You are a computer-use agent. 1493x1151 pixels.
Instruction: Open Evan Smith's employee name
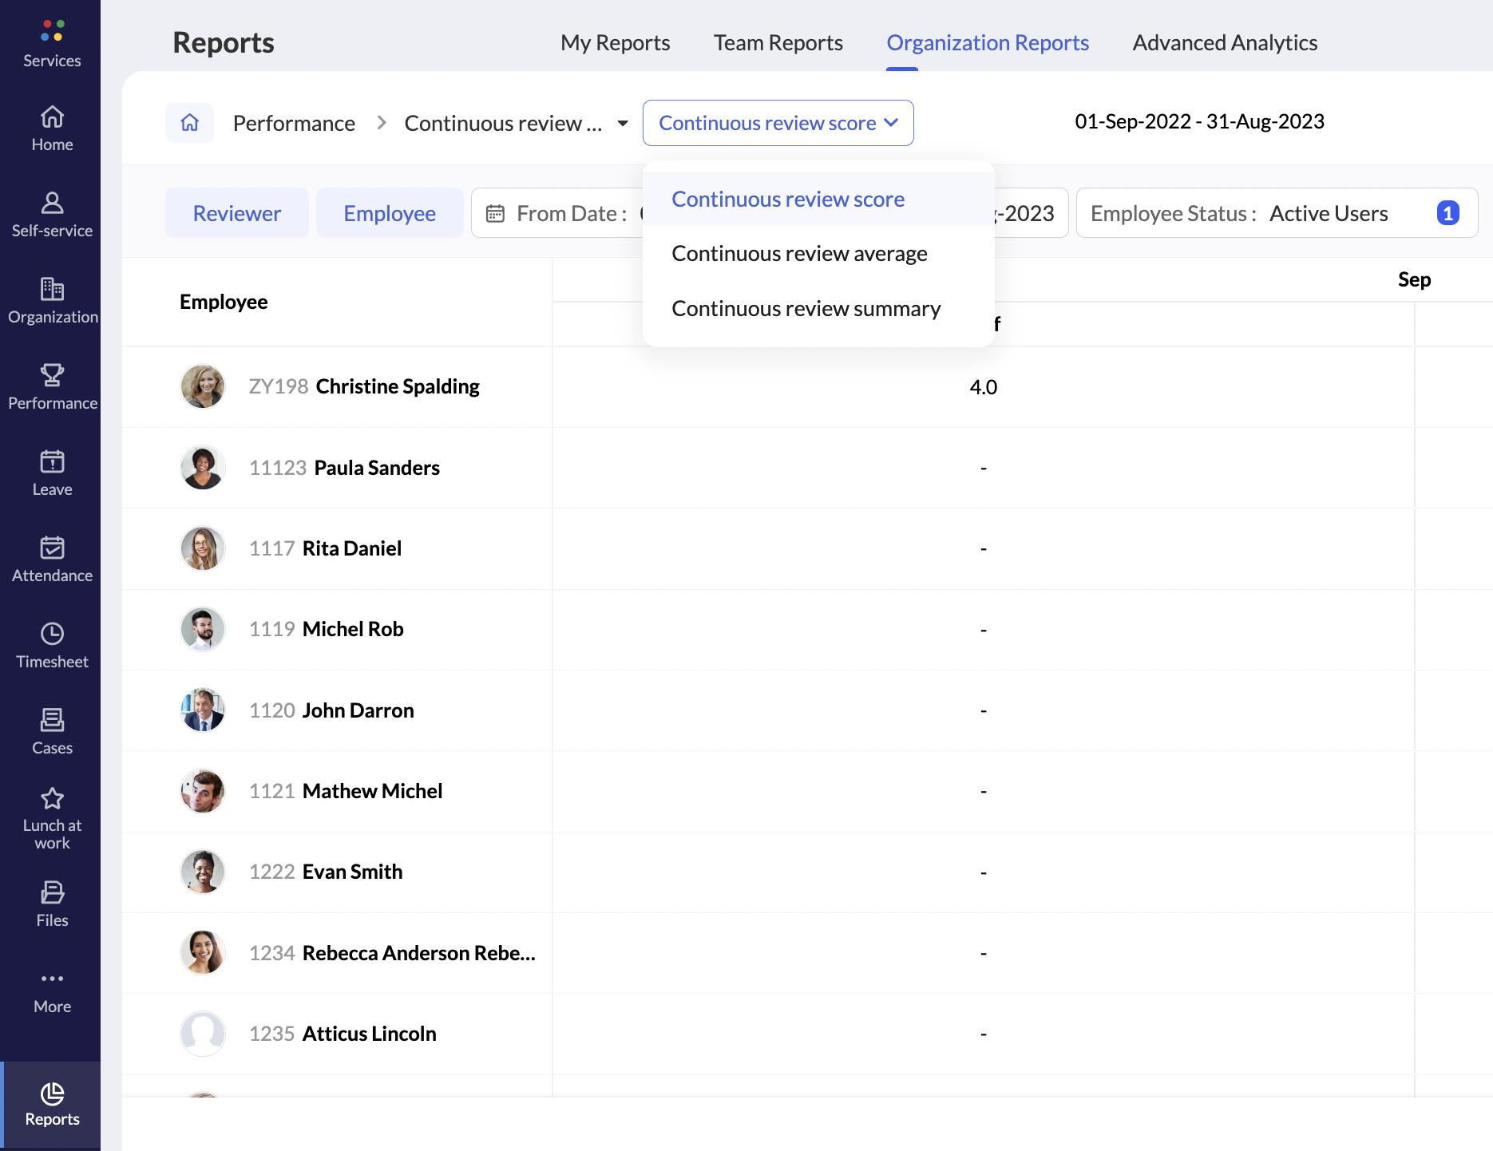(352, 872)
